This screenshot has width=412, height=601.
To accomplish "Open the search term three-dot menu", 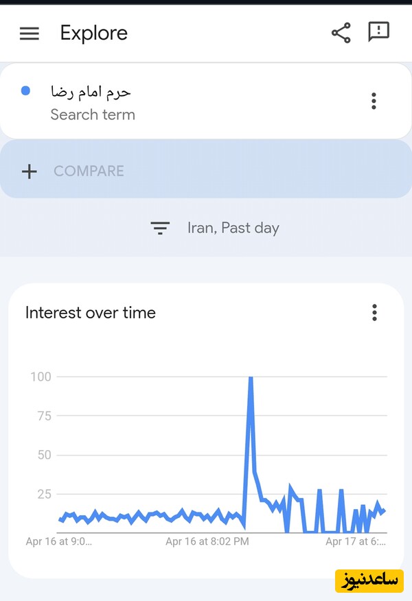I will click(374, 102).
